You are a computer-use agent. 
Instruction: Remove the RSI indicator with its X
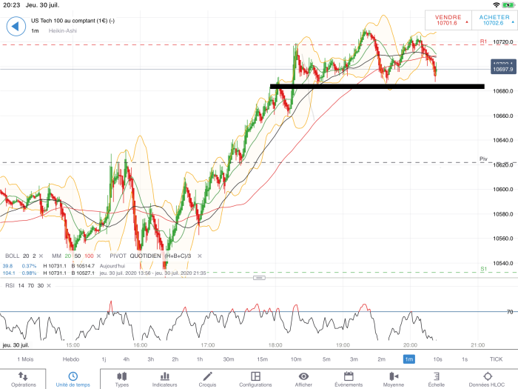tap(49, 285)
